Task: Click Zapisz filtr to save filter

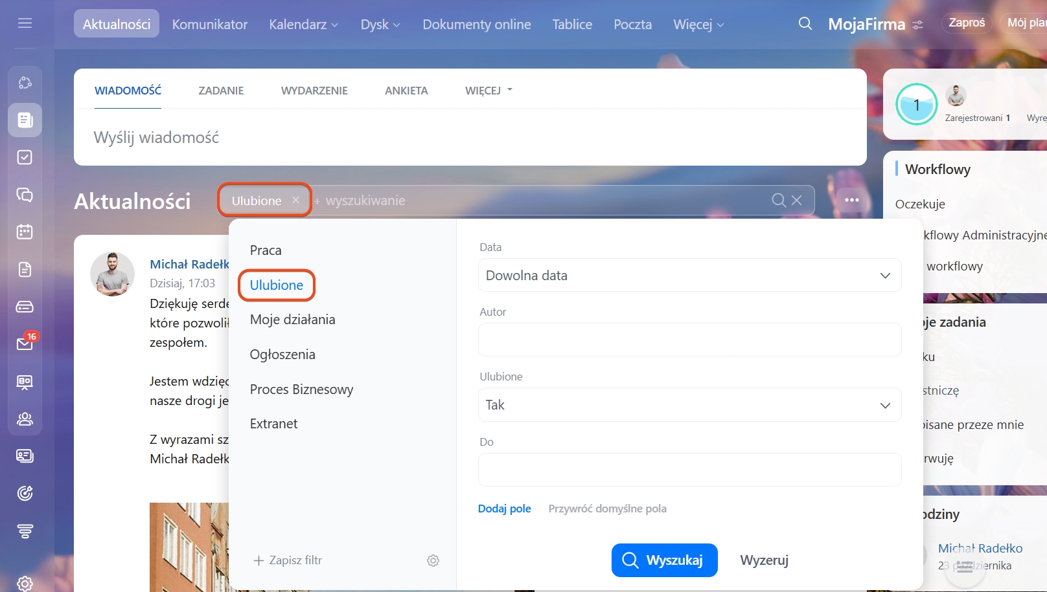Action: tap(288, 560)
